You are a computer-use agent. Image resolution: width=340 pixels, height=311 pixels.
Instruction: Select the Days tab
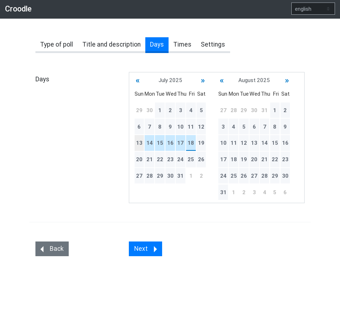coord(157,45)
